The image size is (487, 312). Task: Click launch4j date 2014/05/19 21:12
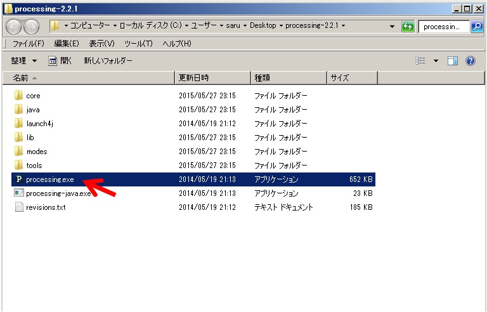click(207, 124)
